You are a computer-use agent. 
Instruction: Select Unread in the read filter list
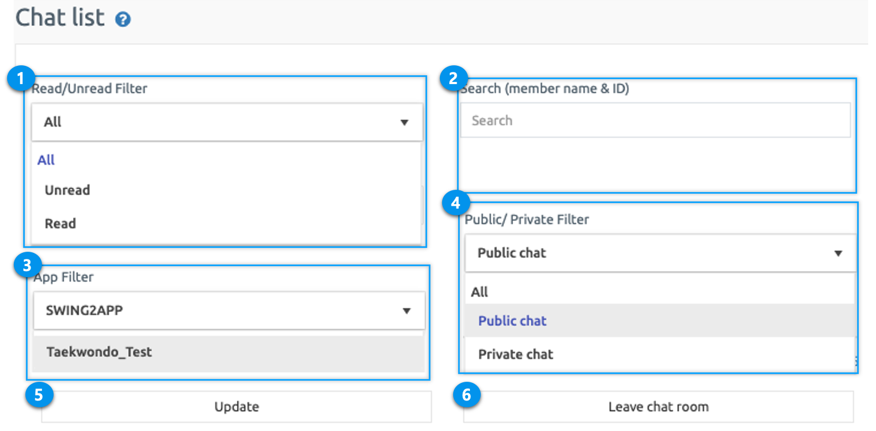click(x=68, y=190)
